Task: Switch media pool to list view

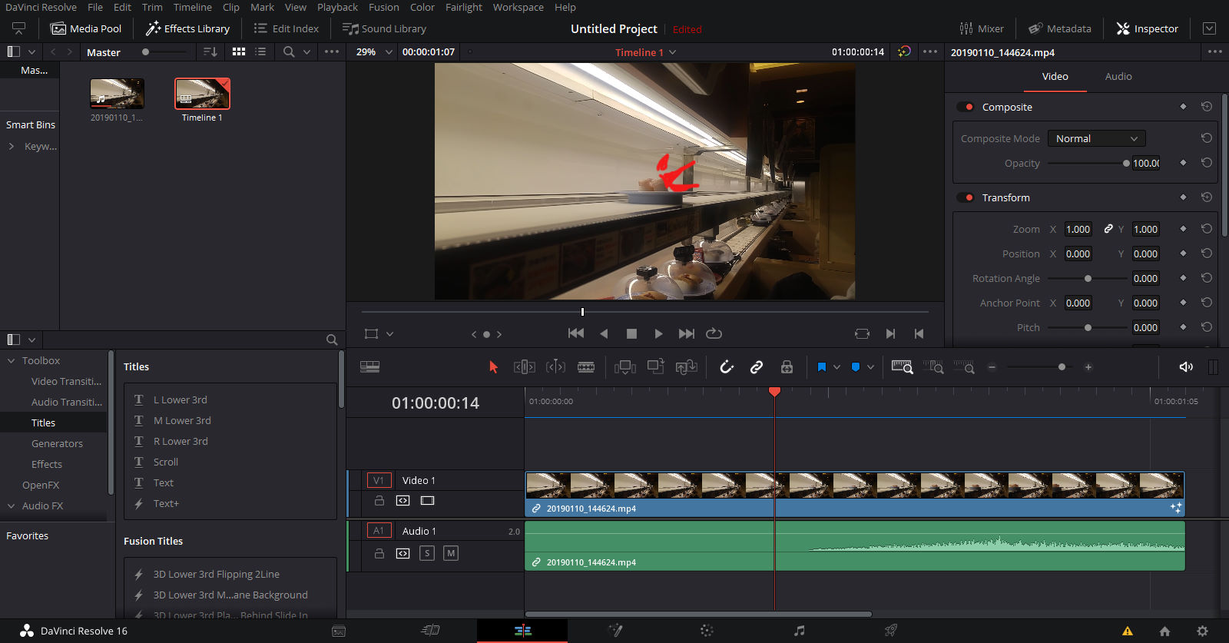Action: click(x=260, y=51)
